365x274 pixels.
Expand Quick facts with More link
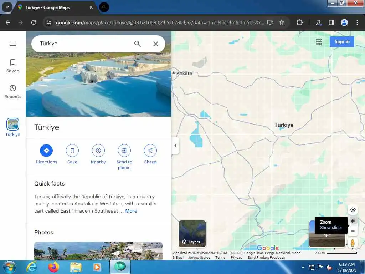tap(131, 211)
